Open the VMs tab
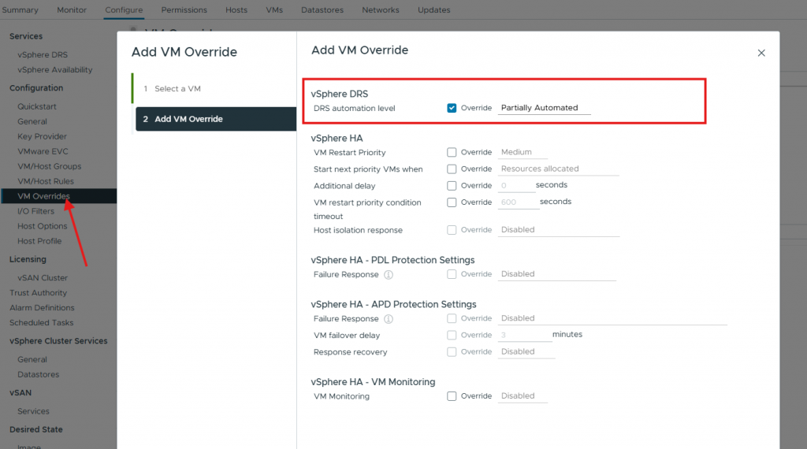Viewport: 807px width, 449px height. [x=274, y=9]
